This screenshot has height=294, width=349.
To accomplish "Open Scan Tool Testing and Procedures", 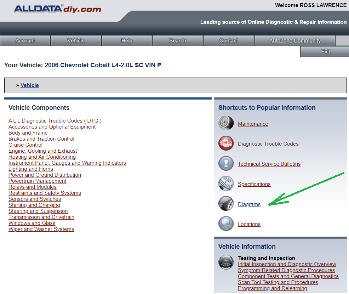I will [278, 282].
